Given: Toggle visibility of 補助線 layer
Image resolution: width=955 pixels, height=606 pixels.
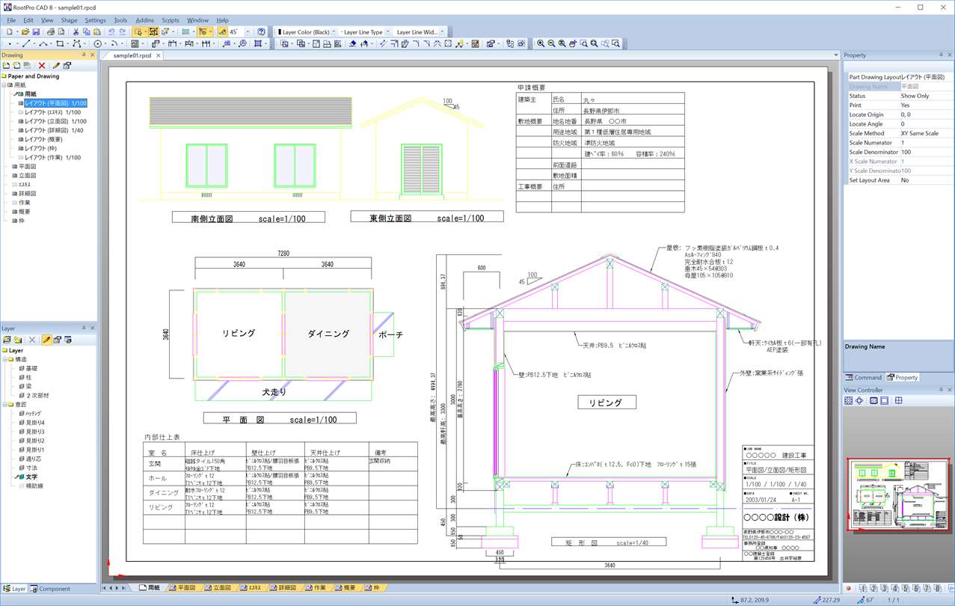Looking at the screenshot, I should [22, 486].
